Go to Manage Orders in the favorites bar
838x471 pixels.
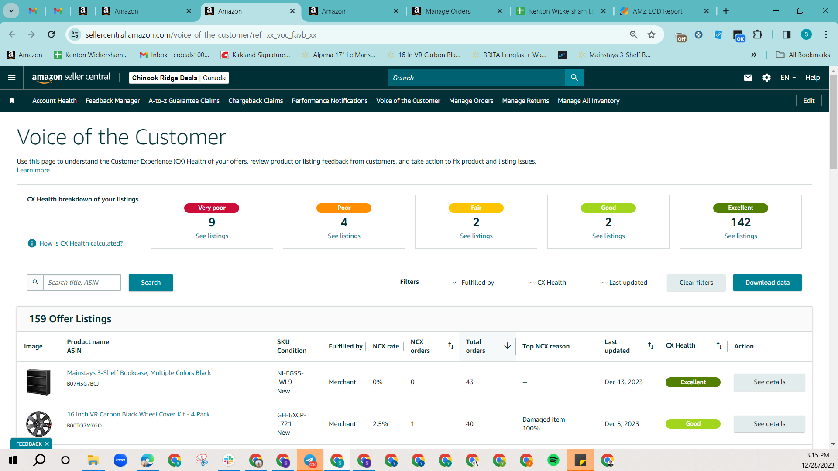[471, 101]
